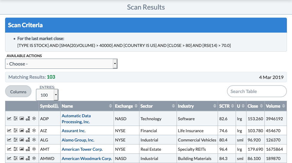Open the P&F chart icon for ADP
Image resolution: width=292 pixels, height=163 pixels.
point(28,119)
